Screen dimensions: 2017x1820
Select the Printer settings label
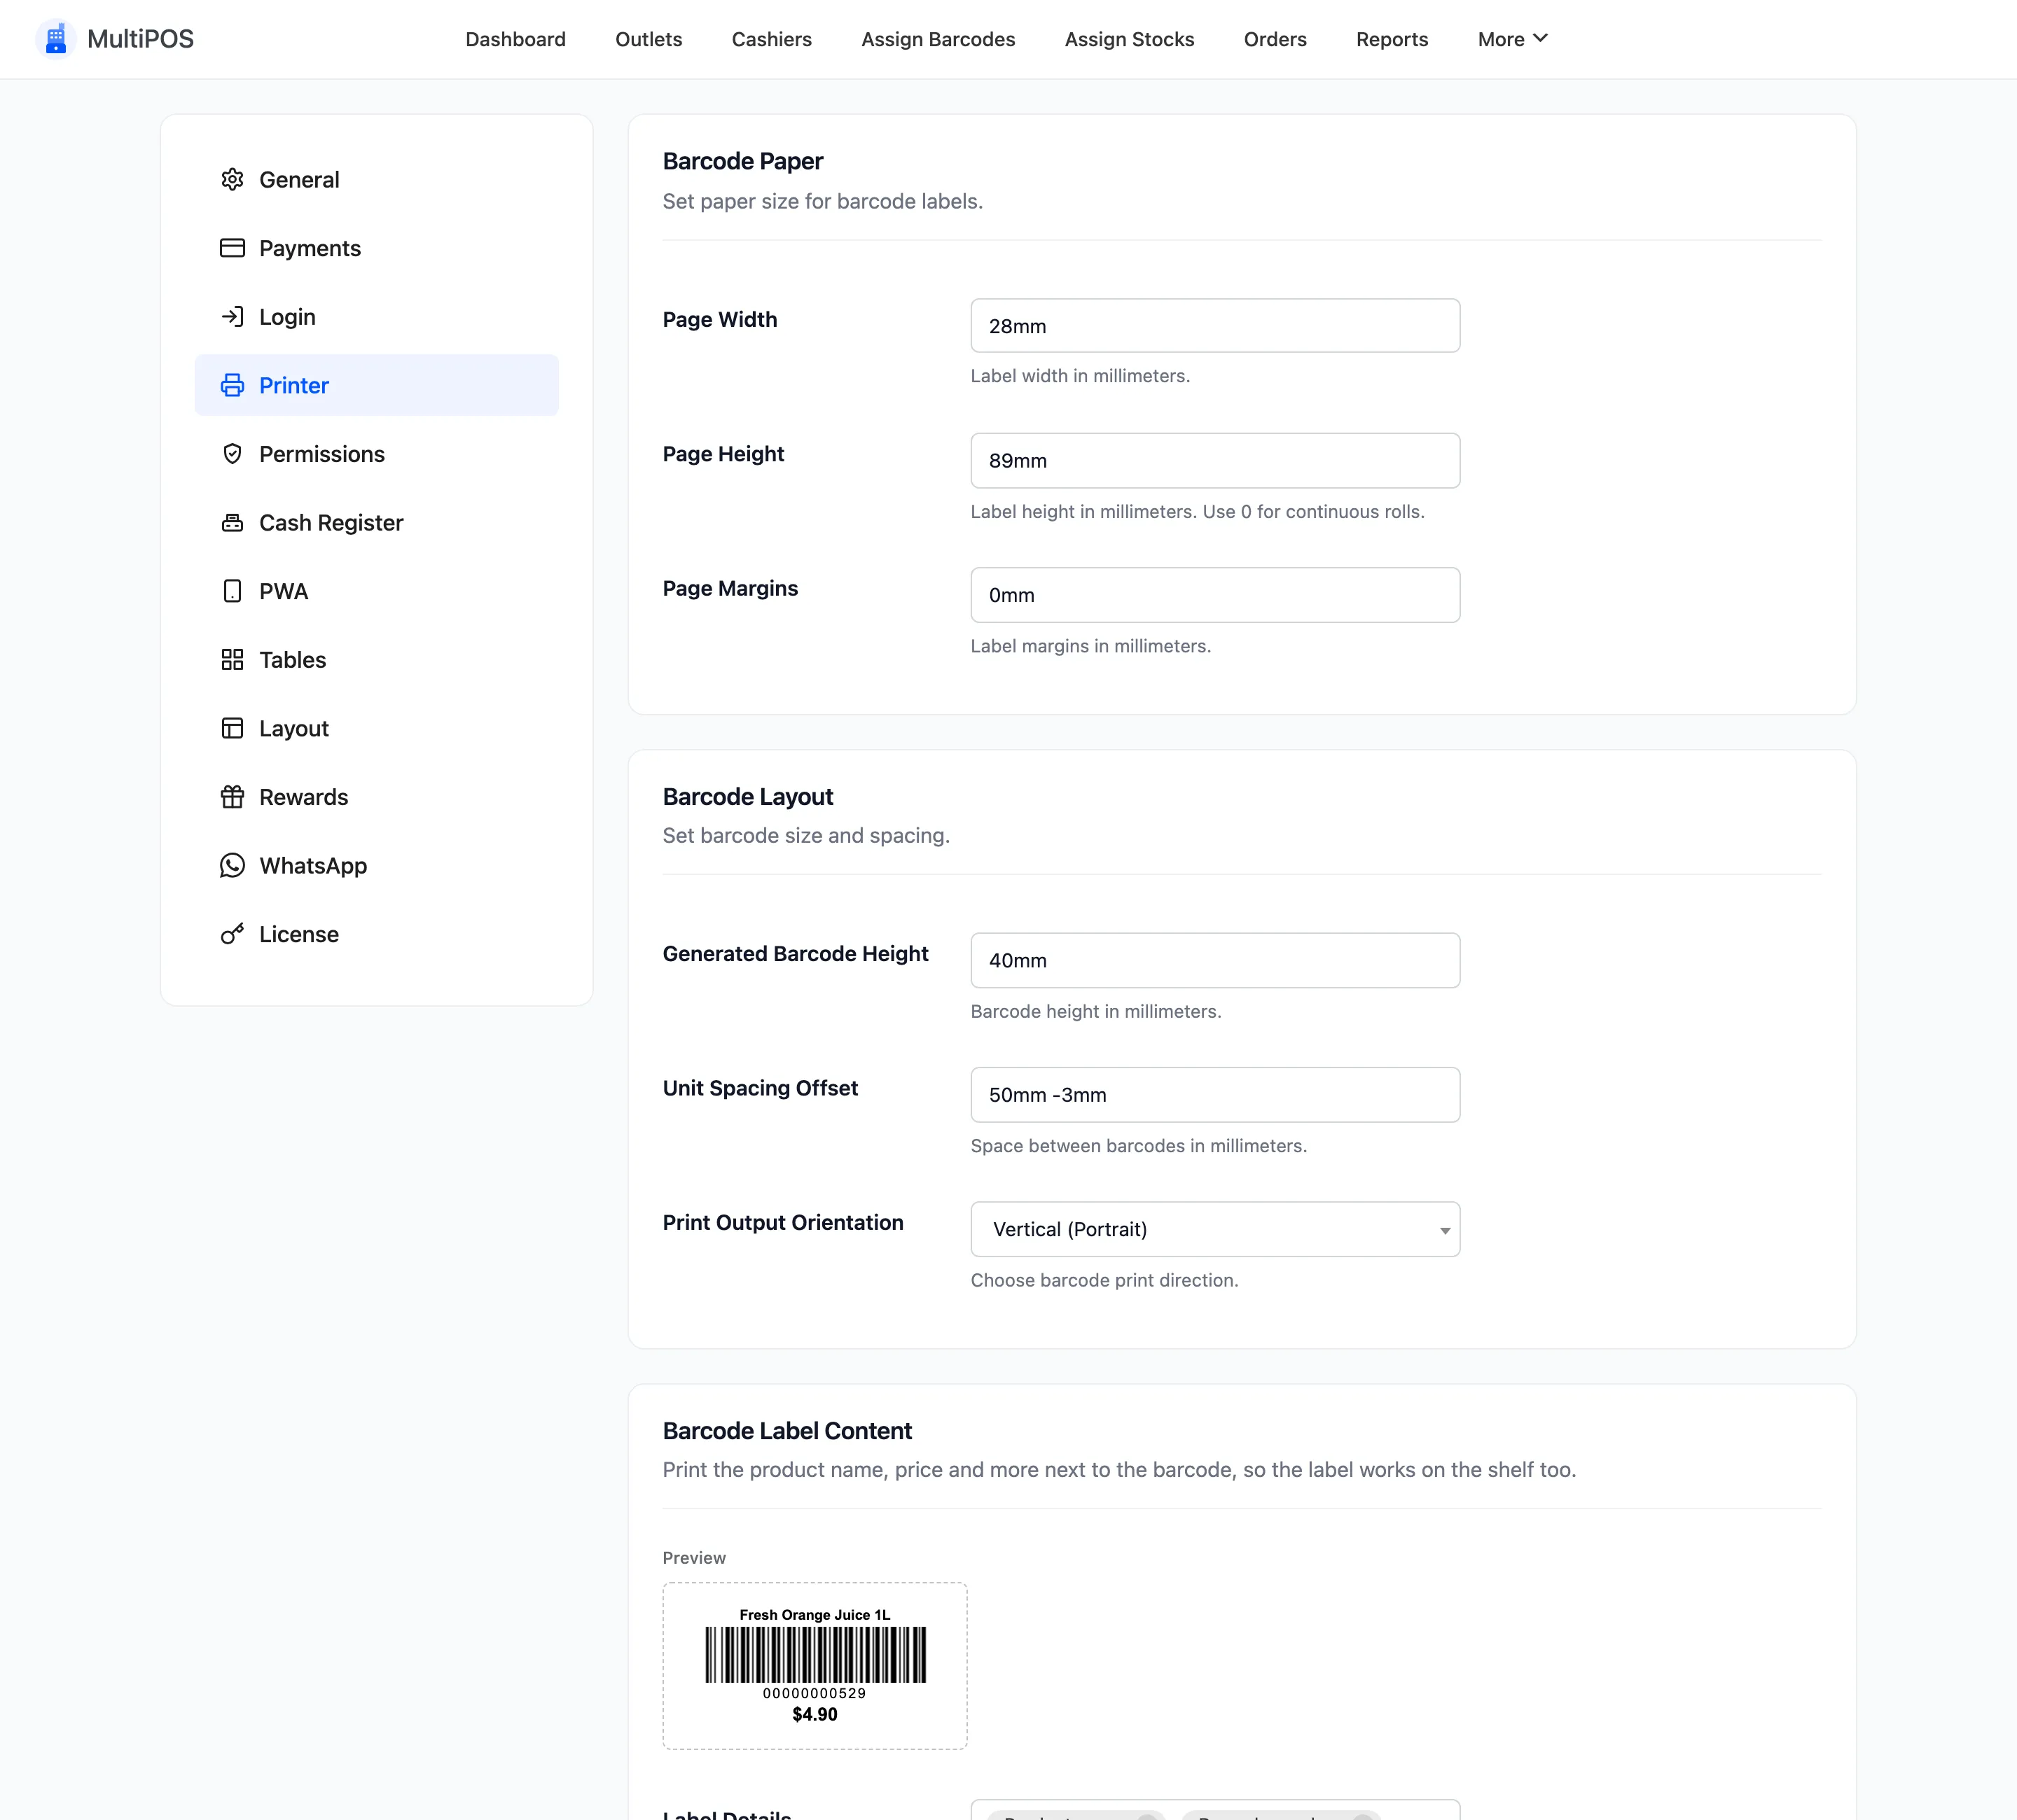coord(293,385)
